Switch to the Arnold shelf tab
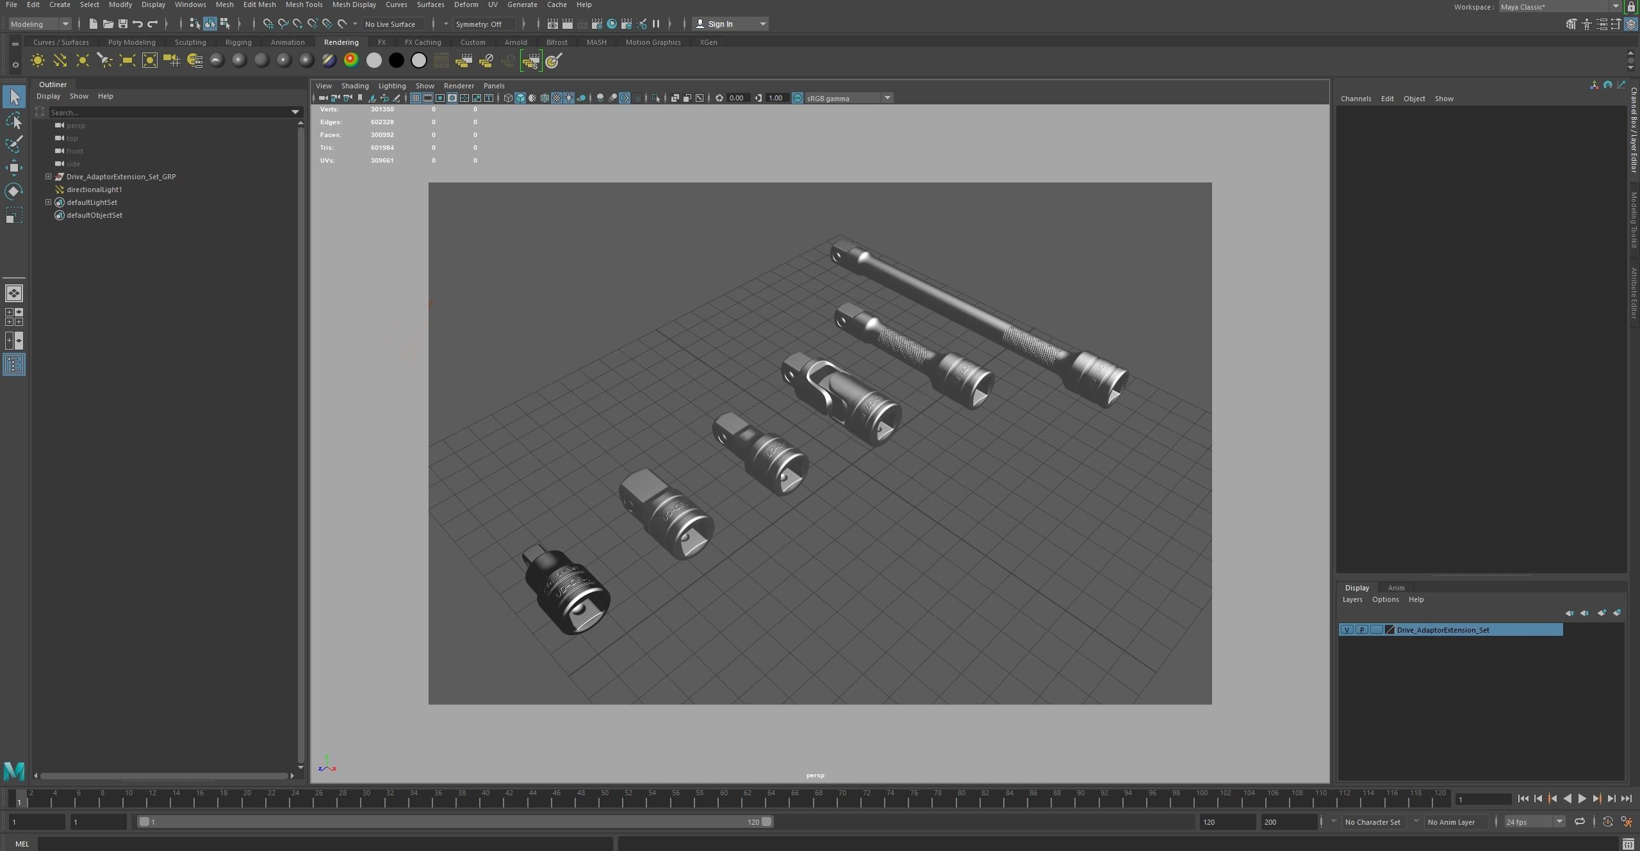 click(516, 42)
